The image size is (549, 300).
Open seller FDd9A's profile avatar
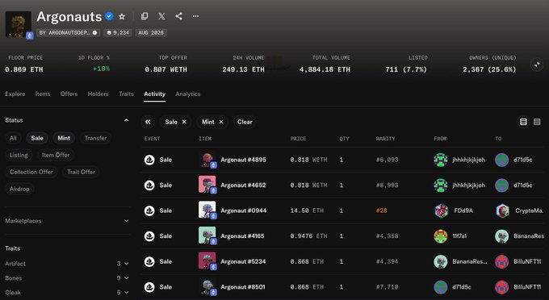pyautogui.click(x=441, y=210)
